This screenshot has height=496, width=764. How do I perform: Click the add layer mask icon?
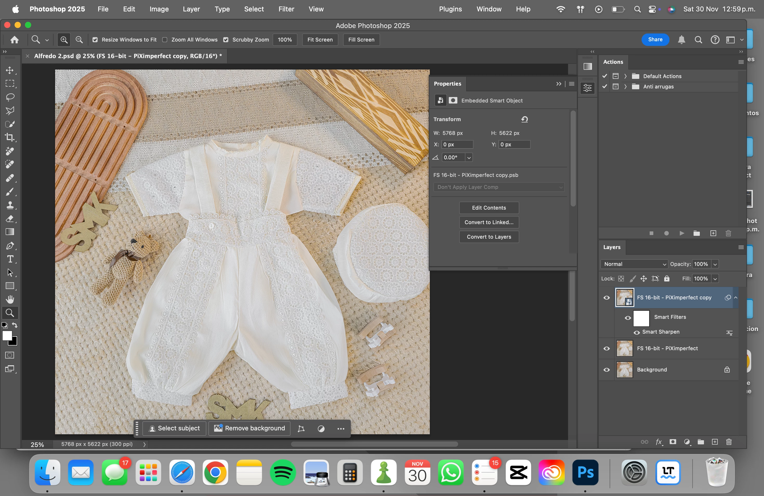pyautogui.click(x=673, y=442)
